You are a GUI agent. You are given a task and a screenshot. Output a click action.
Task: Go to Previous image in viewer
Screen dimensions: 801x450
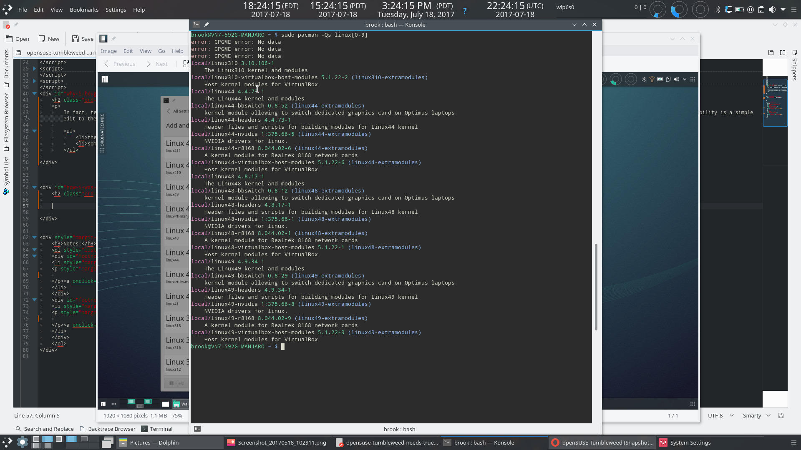120,64
